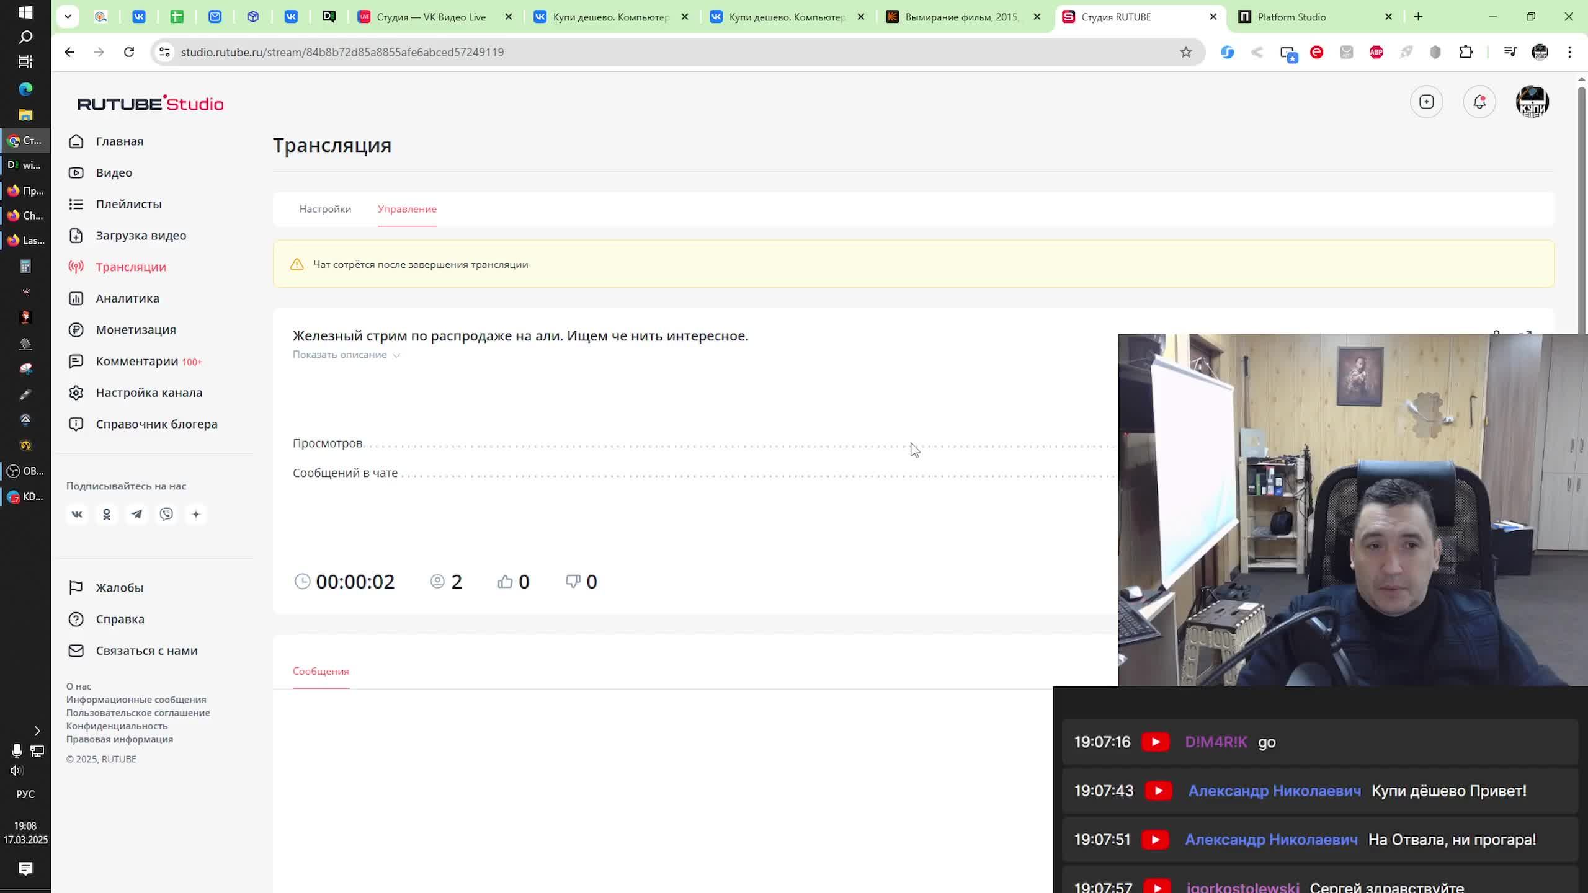Bookmark this page with the star icon
The height and width of the screenshot is (893, 1588).
(1185, 52)
